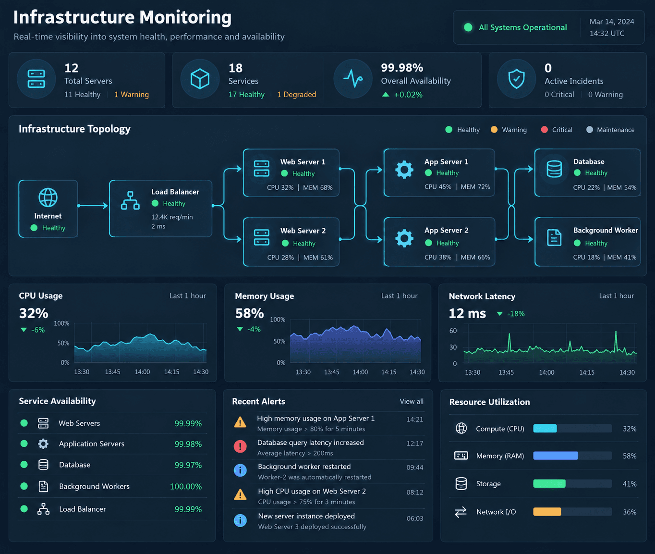
Task: Open View all in Recent Alerts
Action: coord(412,401)
